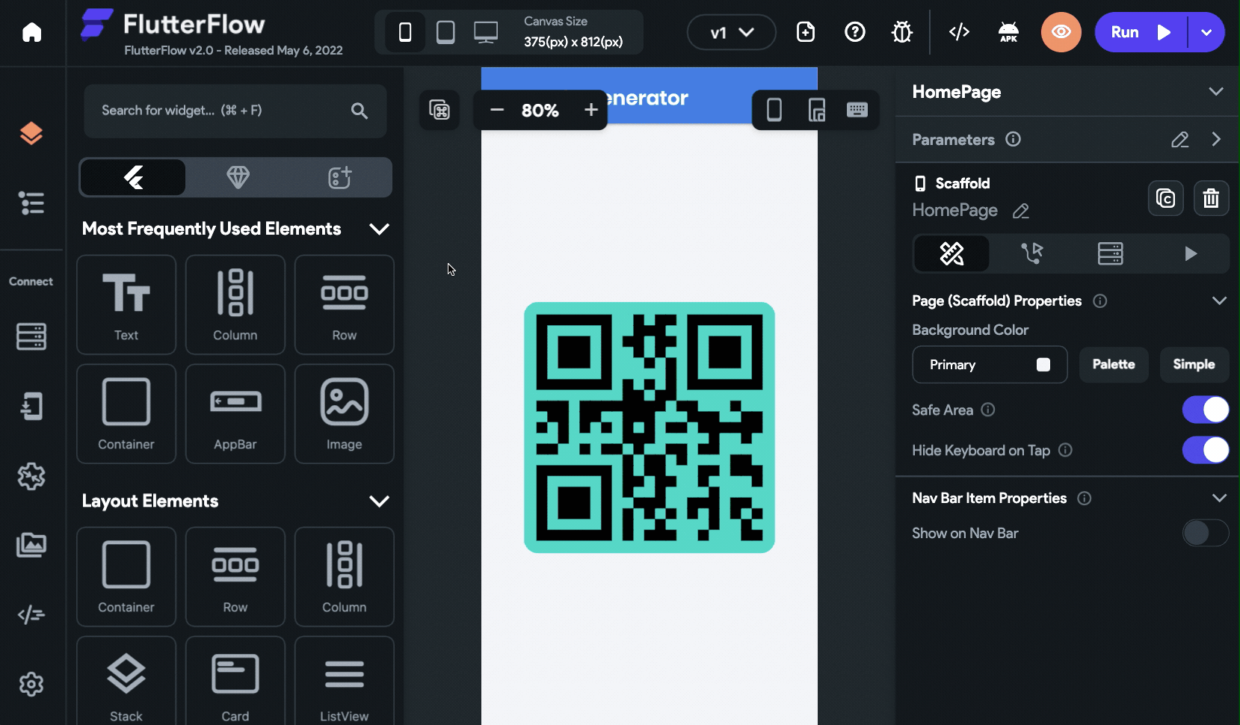Open the bug report icon

tap(902, 32)
